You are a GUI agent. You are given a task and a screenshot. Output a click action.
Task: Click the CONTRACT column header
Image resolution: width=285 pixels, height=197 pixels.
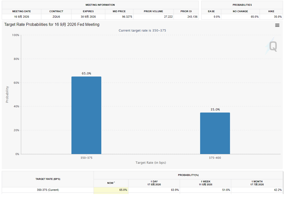(x=56, y=11)
